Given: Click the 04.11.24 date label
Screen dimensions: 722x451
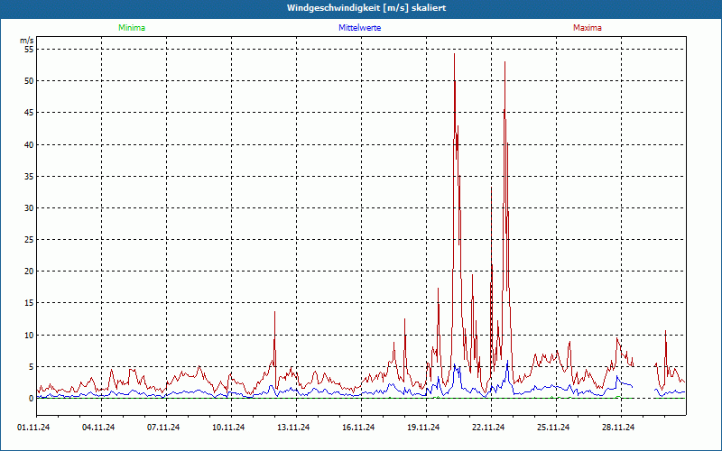Looking at the screenshot, I should 98,428.
